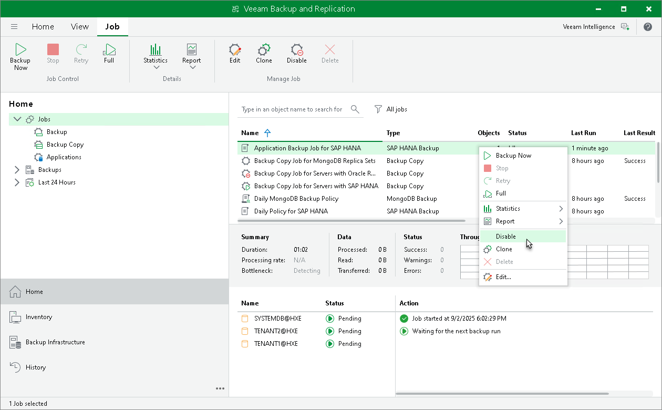
Task: Collapse the Jobs tree node
Action: (17, 119)
